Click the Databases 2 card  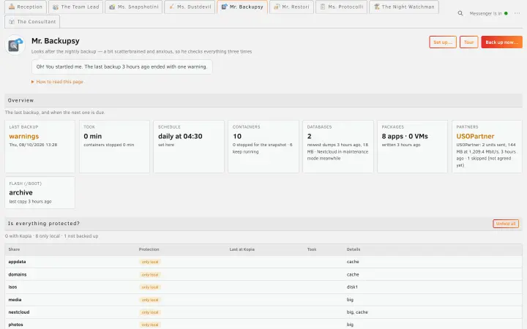[337, 146]
